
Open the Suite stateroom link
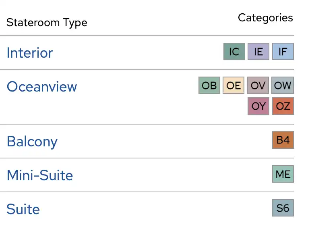[x=23, y=209]
